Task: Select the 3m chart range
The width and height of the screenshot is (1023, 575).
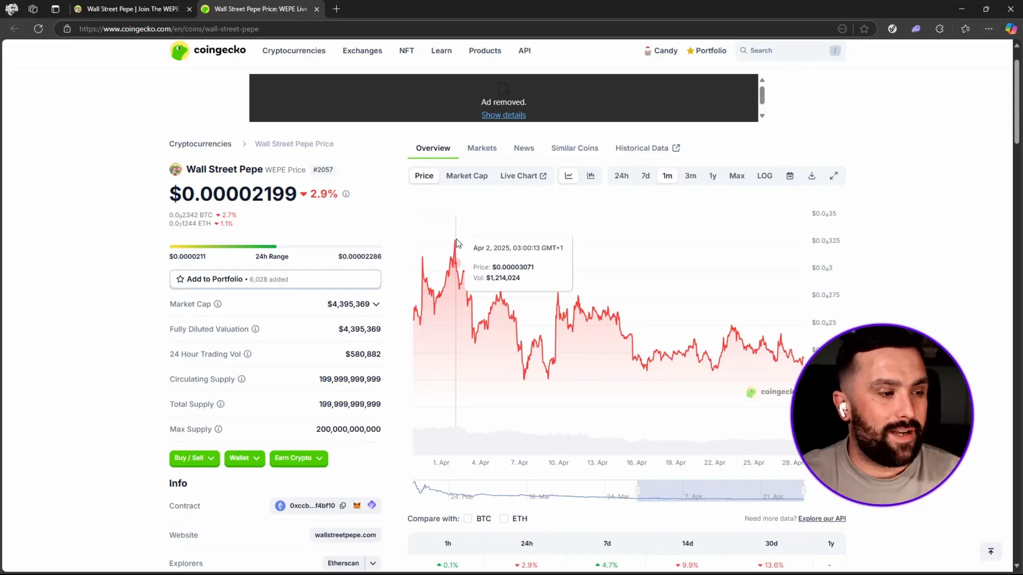Action: point(691,176)
